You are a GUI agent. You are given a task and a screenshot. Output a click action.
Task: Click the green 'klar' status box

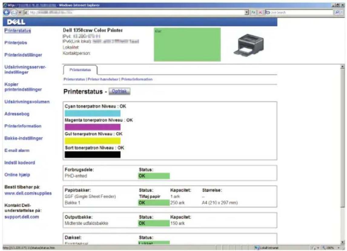click(x=187, y=44)
